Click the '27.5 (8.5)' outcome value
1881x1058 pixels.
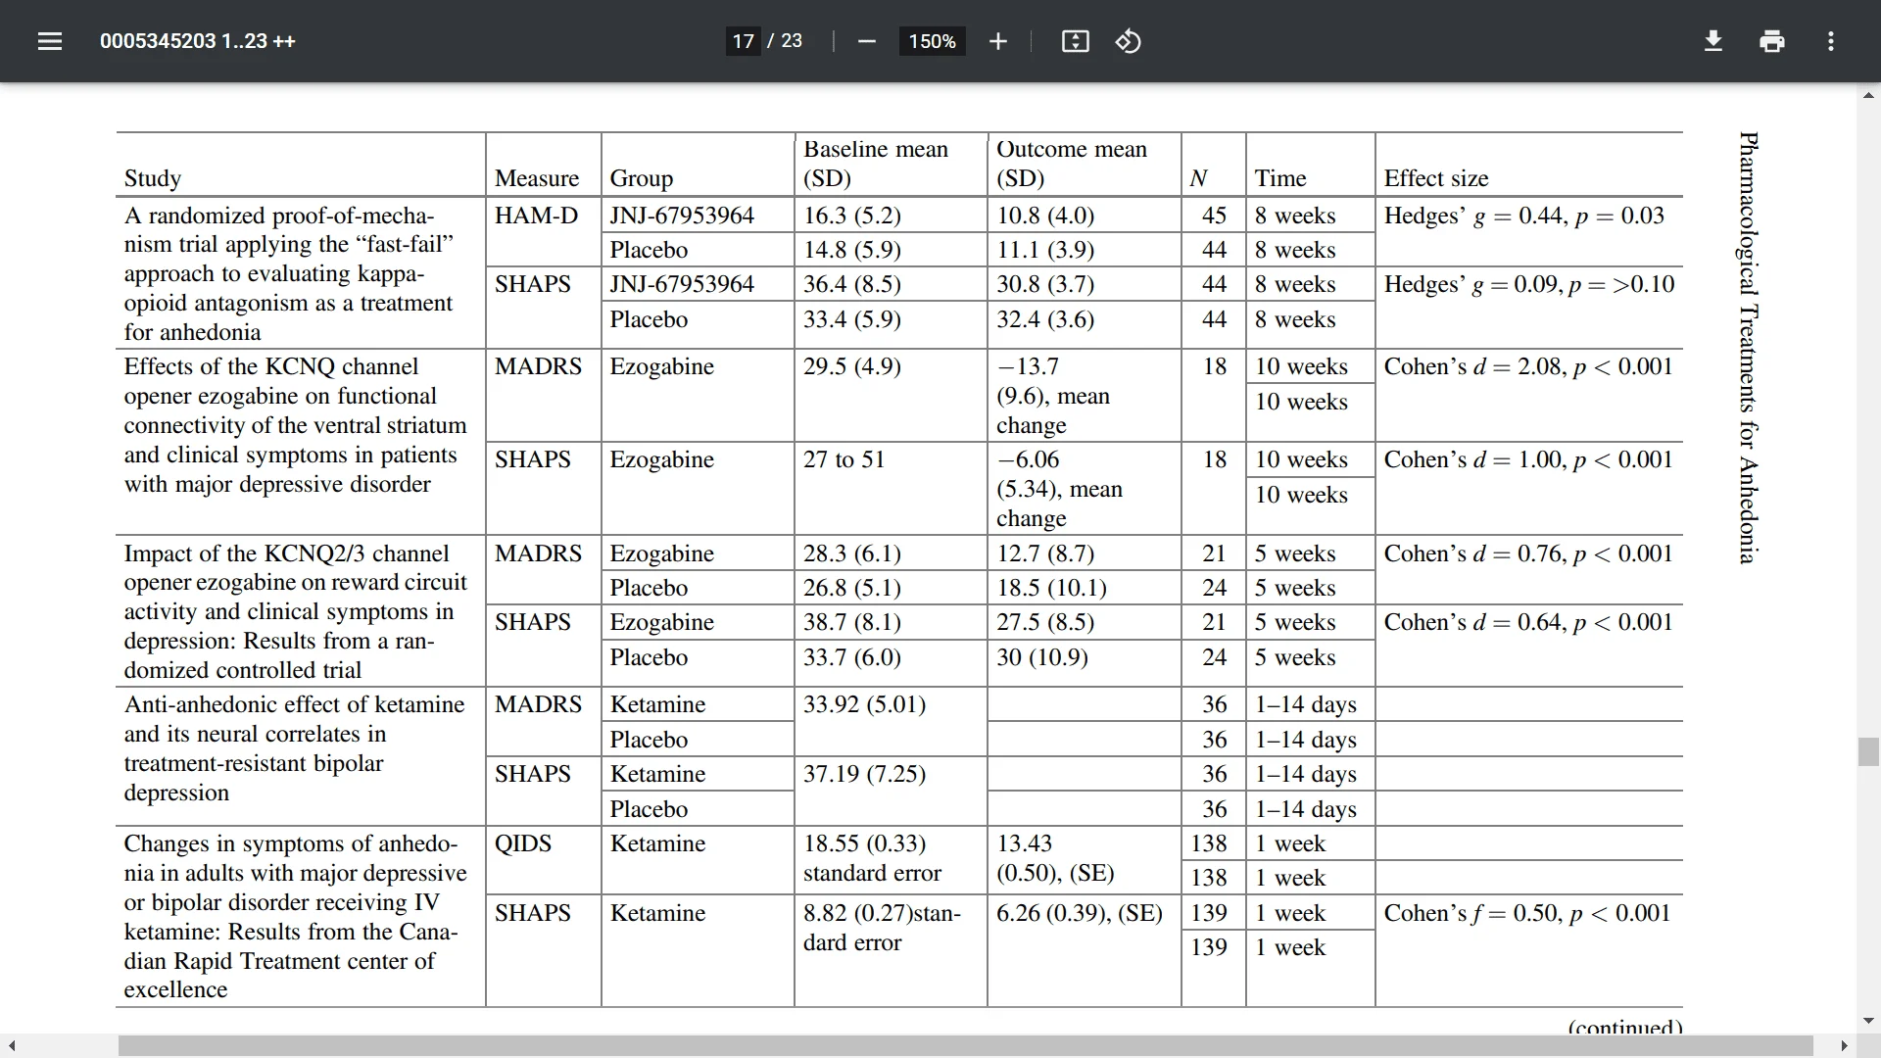pos(1045,622)
